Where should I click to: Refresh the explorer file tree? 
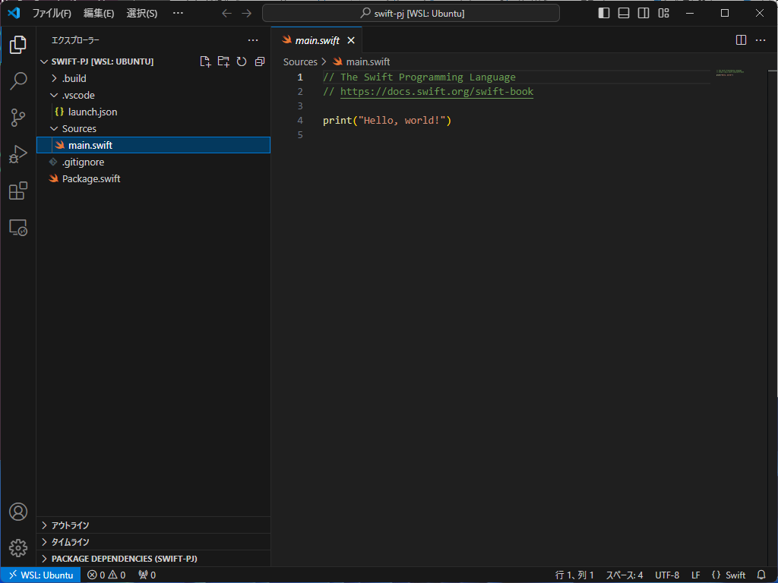coord(242,61)
